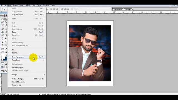Expand the Preferences submenu
Screen dimensions: 178x100
pyautogui.click(x=27, y=85)
